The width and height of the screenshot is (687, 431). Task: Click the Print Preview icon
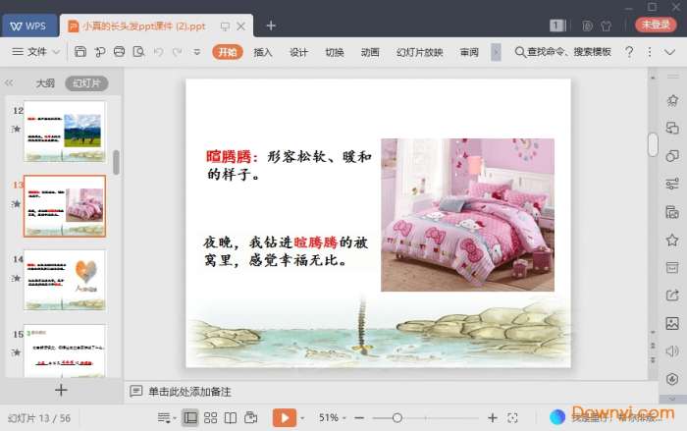click(x=139, y=52)
